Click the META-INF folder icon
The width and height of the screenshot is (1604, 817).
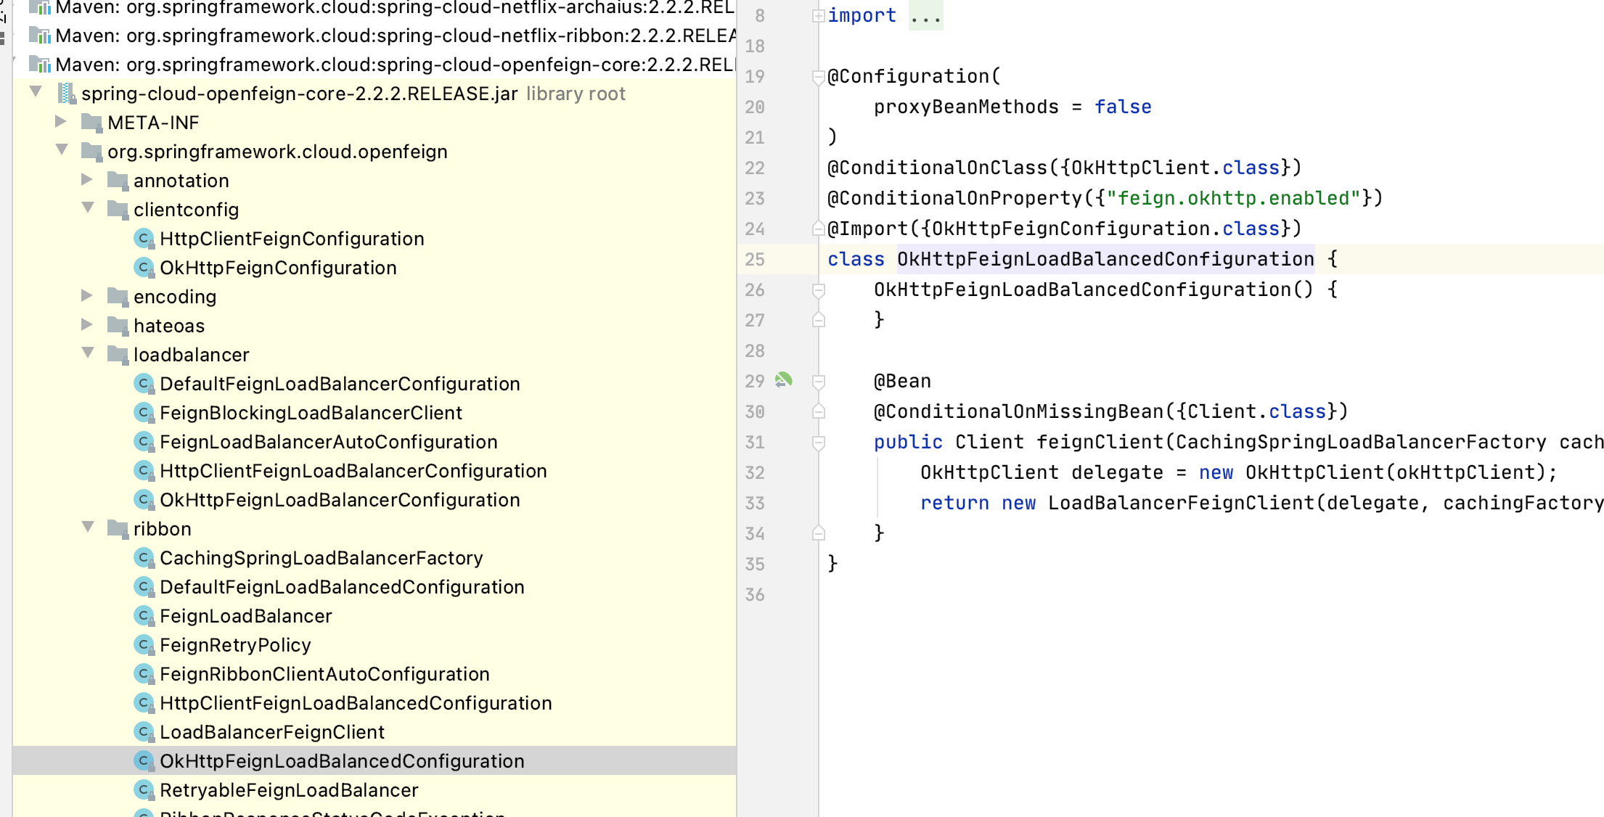click(x=92, y=123)
